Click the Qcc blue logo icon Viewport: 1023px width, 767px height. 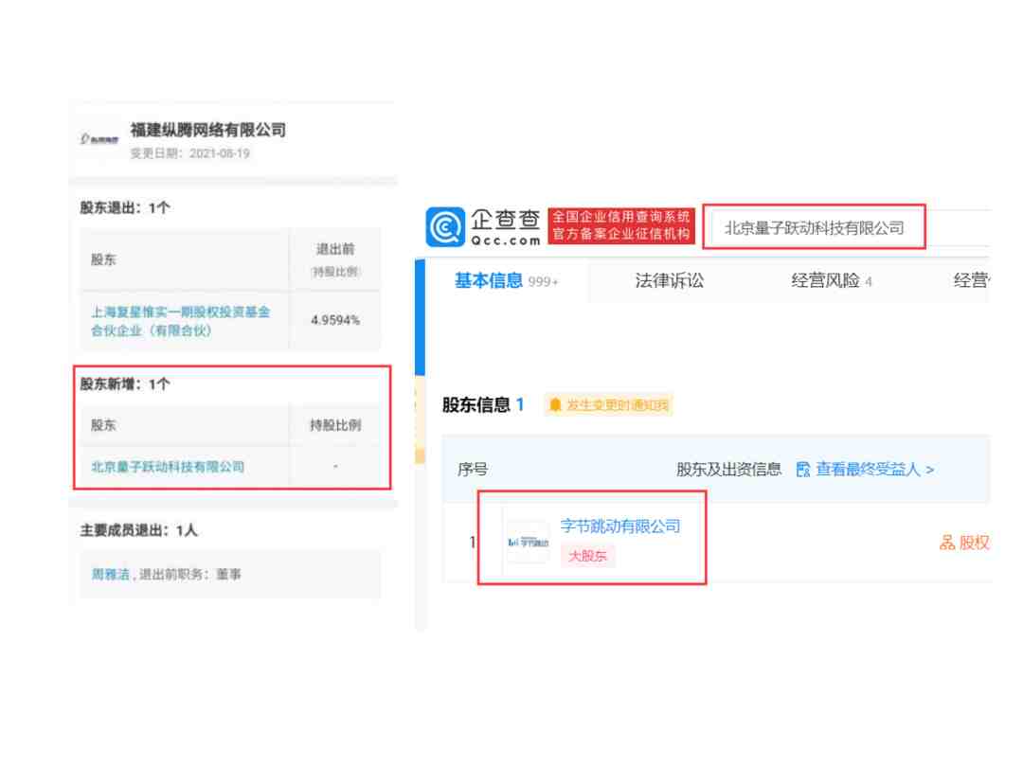445,227
